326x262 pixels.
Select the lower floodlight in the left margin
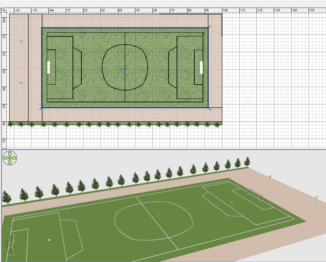(x=21, y=83)
